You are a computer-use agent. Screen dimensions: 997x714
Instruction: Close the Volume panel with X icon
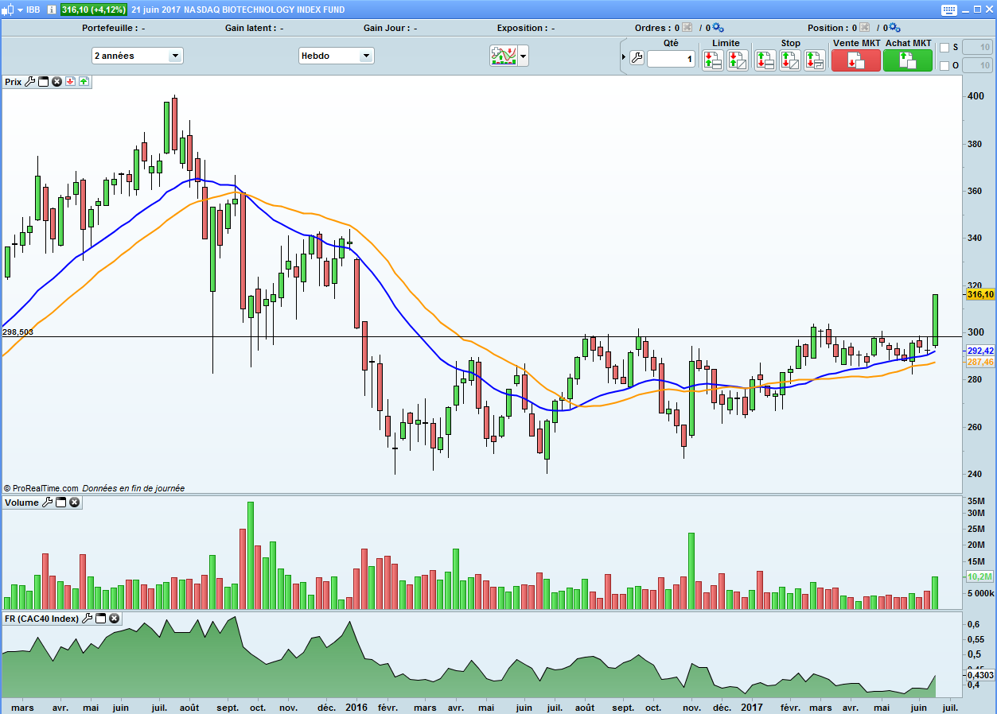pyautogui.click(x=74, y=503)
